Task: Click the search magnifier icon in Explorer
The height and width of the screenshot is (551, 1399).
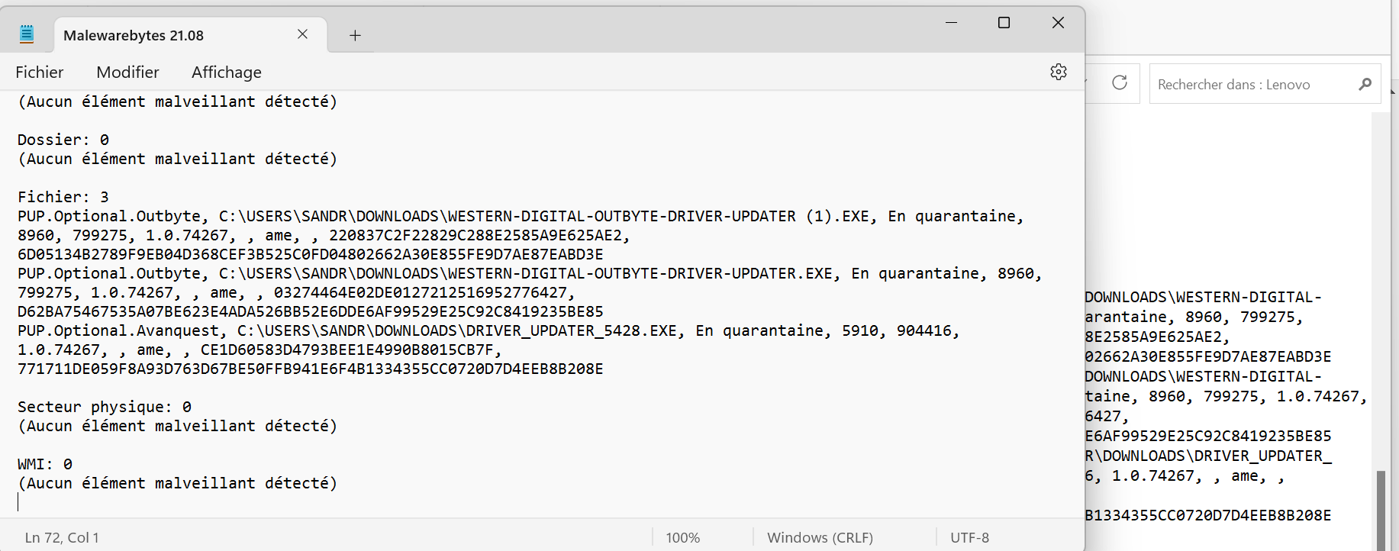Action: 1365,84
